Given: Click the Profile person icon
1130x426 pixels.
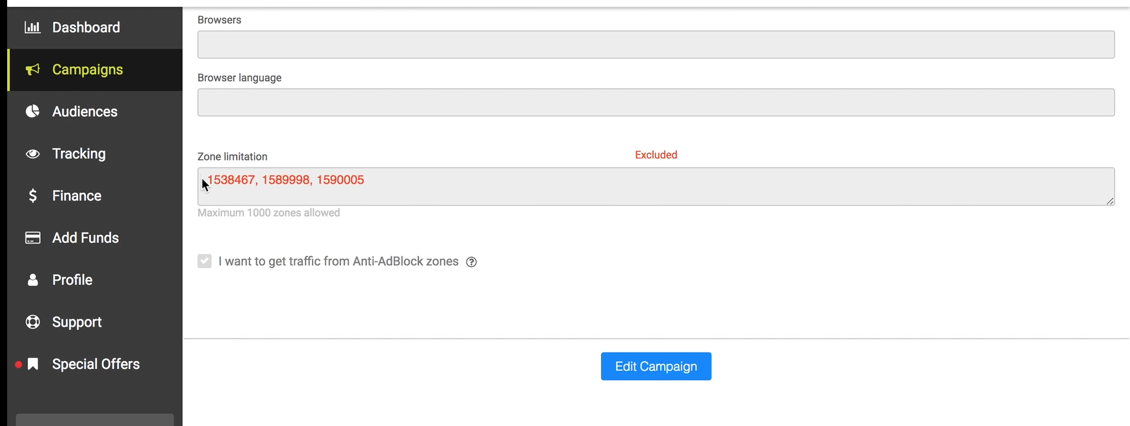Looking at the screenshot, I should pyautogui.click(x=32, y=280).
